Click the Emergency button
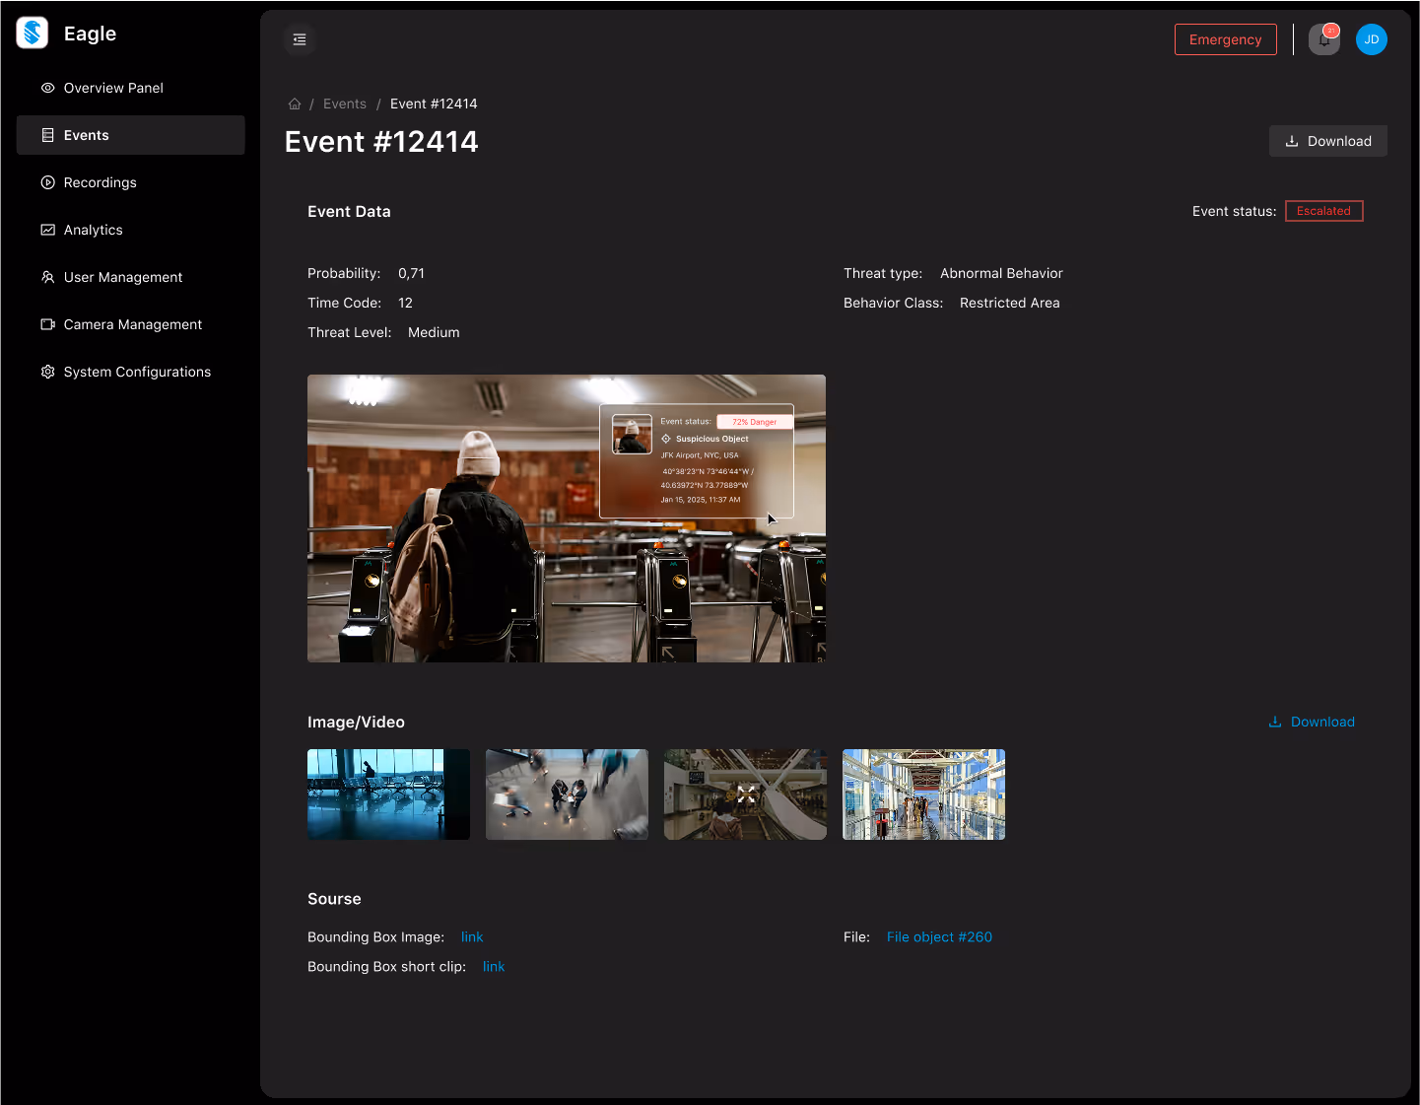This screenshot has height=1105, width=1420. click(x=1225, y=39)
